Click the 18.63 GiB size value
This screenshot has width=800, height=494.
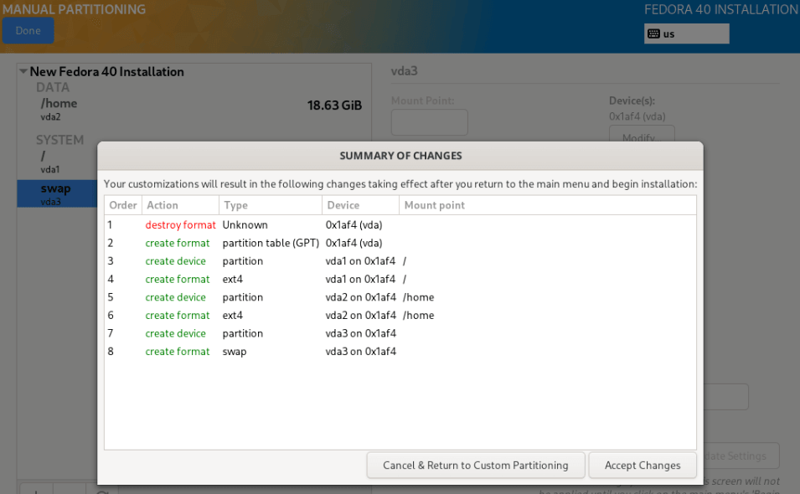pos(334,105)
